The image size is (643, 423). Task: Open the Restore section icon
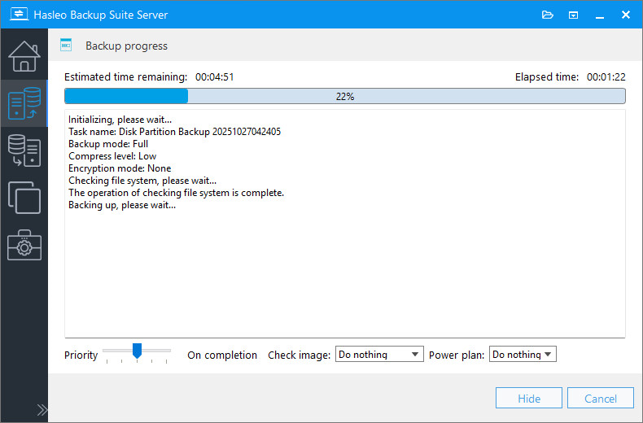pyautogui.click(x=24, y=150)
